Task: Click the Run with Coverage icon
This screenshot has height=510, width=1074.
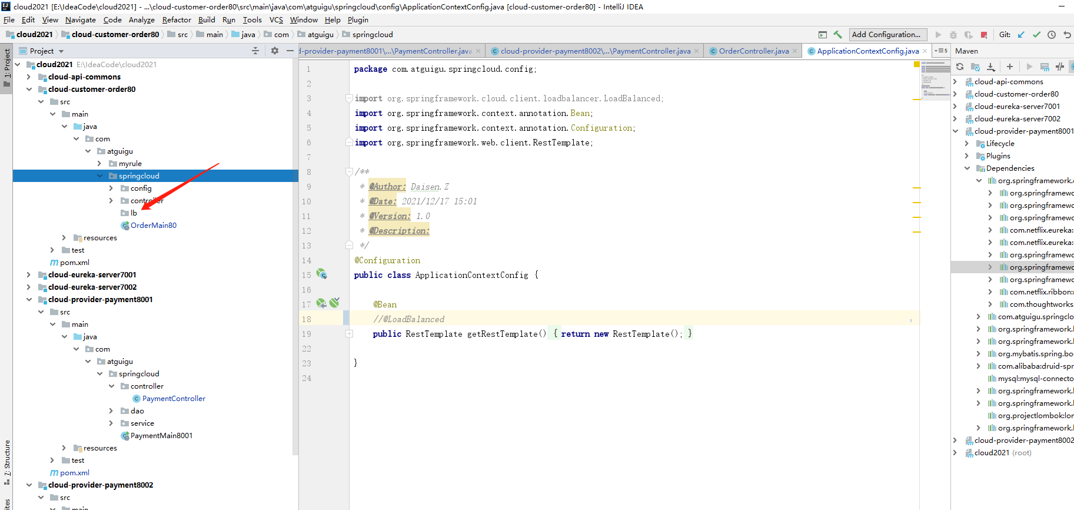Action: tap(969, 35)
